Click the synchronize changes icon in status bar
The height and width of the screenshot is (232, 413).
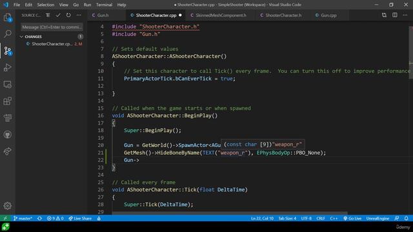(x=39, y=218)
